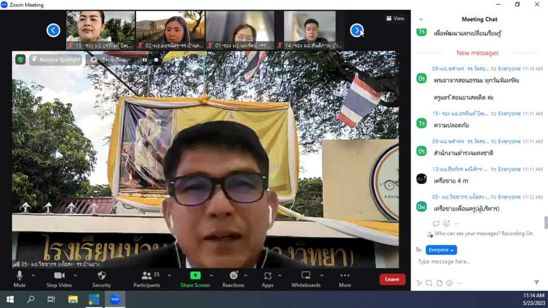Click sender name 13- in chat
Image resolution: width=548 pixels, height=308 pixels.
[x=460, y=169]
